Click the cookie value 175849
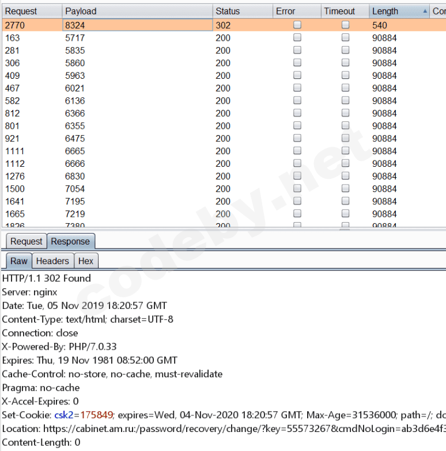Viewport: 446px width, 451px height. (x=97, y=415)
